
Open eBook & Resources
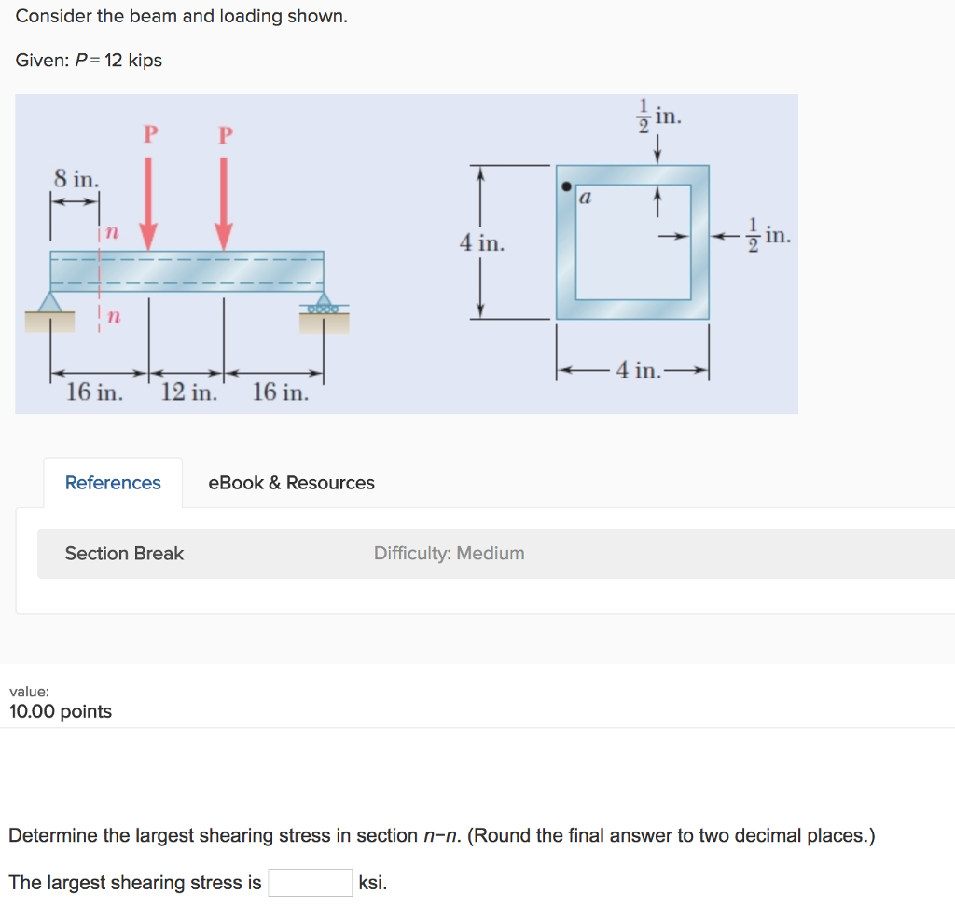pos(292,483)
